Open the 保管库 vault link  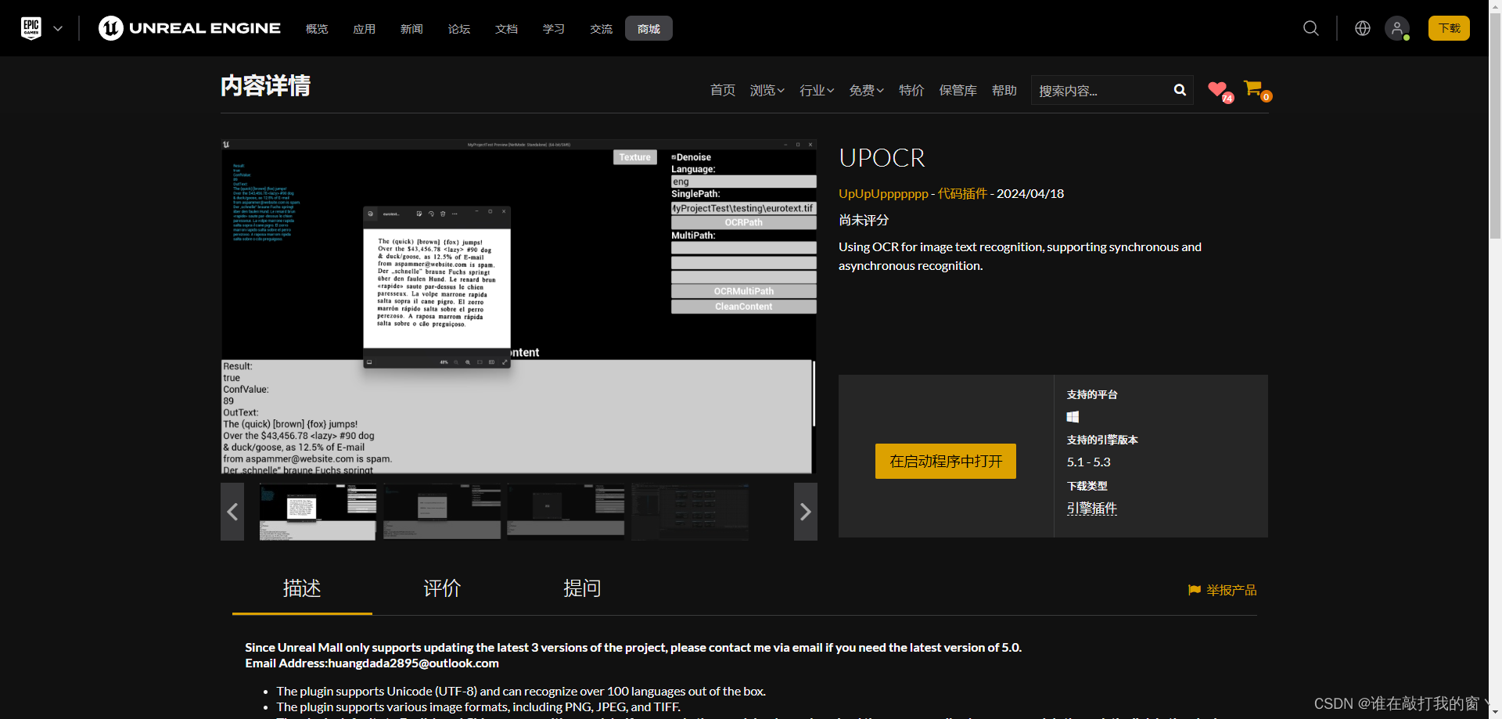(x=958, y=91)
